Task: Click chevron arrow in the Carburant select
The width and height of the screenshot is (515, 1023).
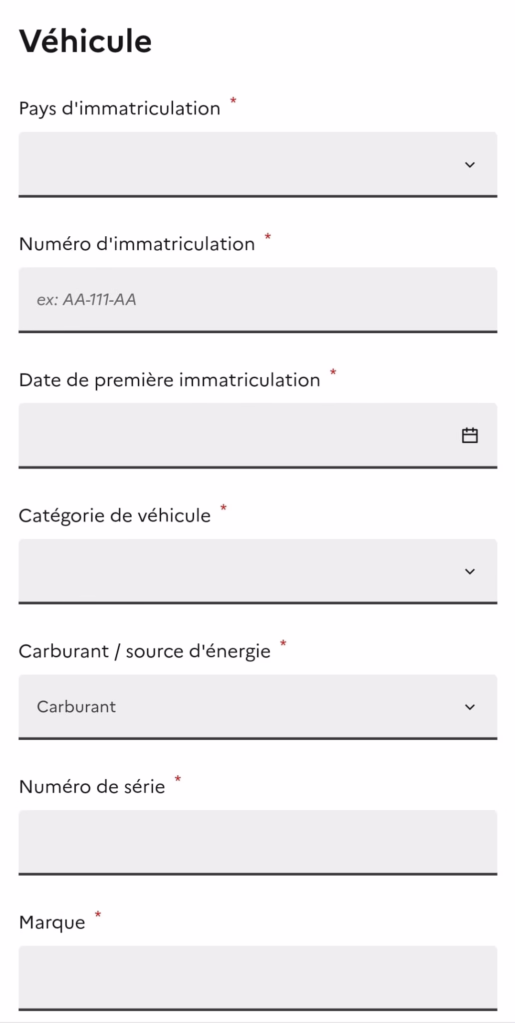Action: pyautogui.click(x=470, y=707)
